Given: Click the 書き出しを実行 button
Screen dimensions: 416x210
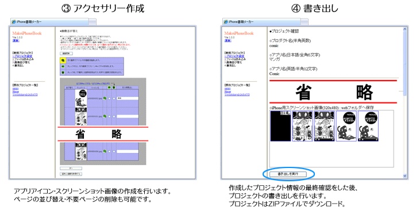Looking at the screenshot, I should click(x=288, y=174).
